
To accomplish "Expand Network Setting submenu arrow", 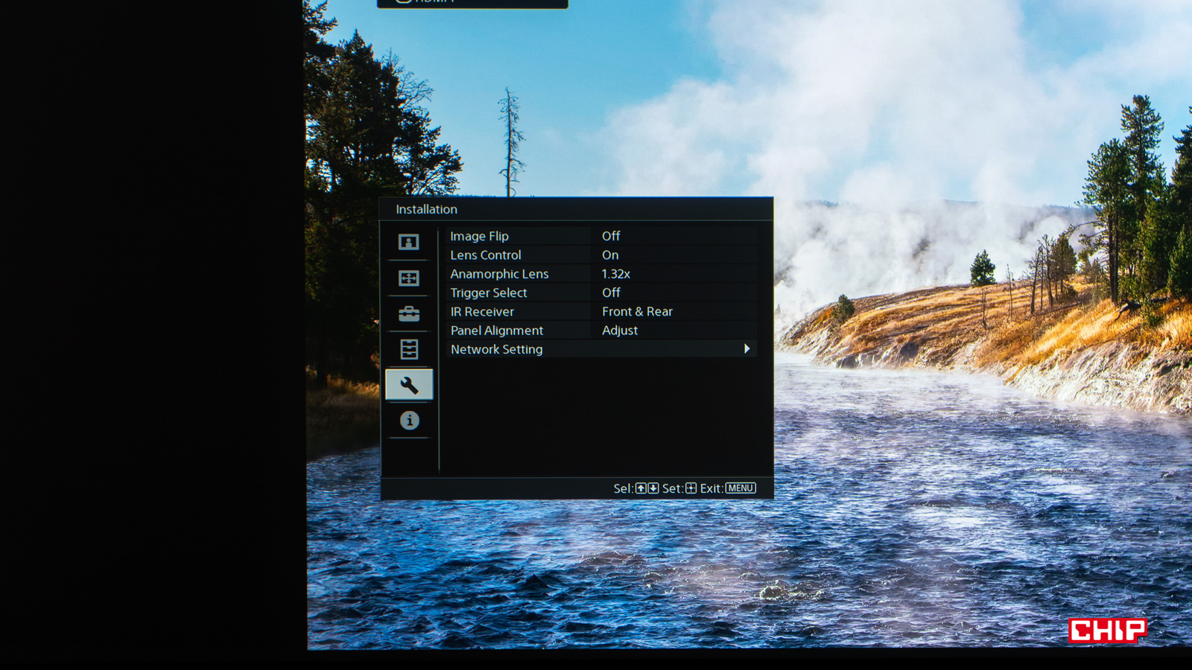I will click(x=746, y=349).
